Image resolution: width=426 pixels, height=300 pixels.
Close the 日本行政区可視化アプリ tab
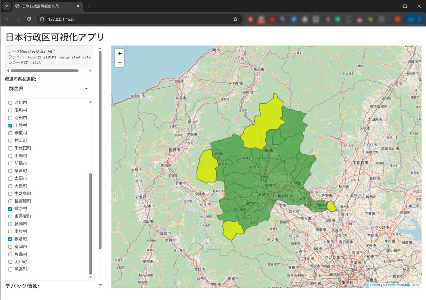pyautogui.click(x=78, y=6)
